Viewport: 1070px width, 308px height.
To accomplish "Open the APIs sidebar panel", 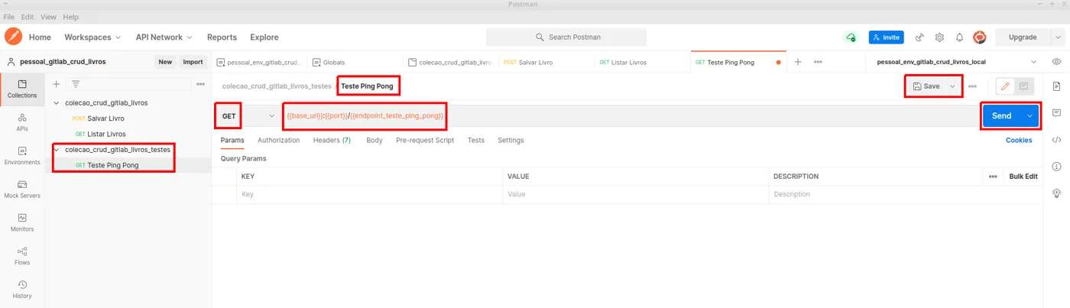I will [22, 122].
